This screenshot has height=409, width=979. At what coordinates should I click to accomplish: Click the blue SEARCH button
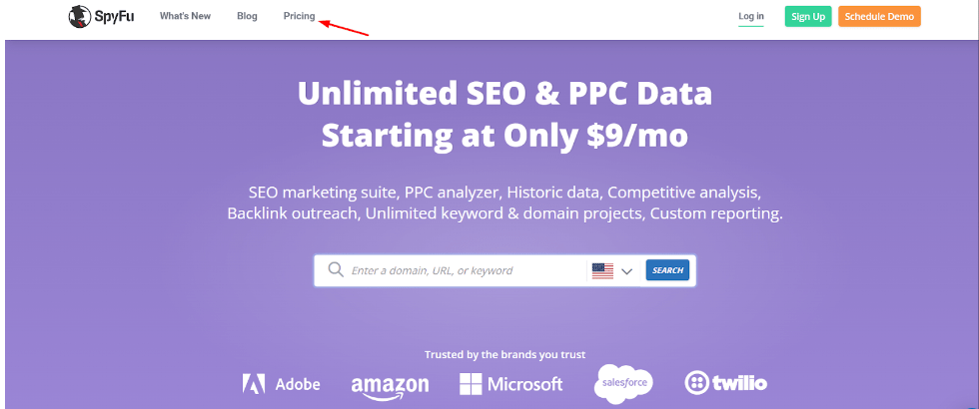point(667,270)
